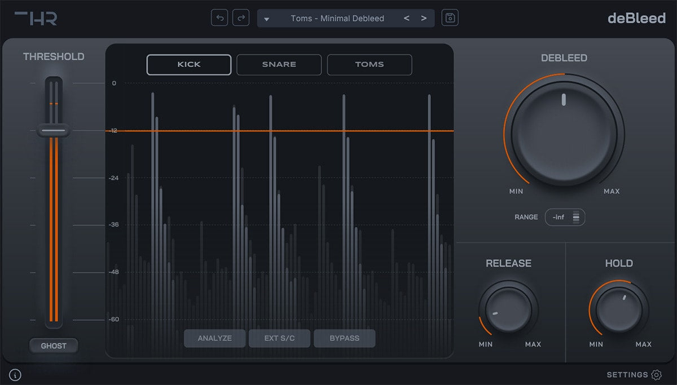Screen dimensions: 677x385
Task: Click the redo arrow icon
Action: [x=241, y=18]
